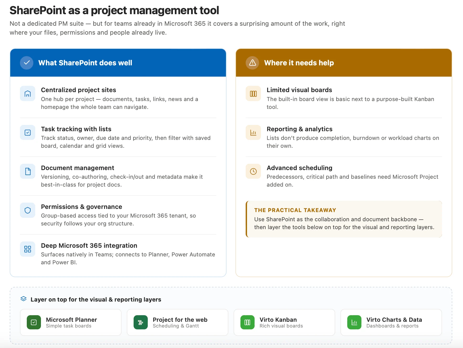Click the layers icon beside Layer on top heading
The width and height of the screenshot is (463, 348).
[24, 299]
